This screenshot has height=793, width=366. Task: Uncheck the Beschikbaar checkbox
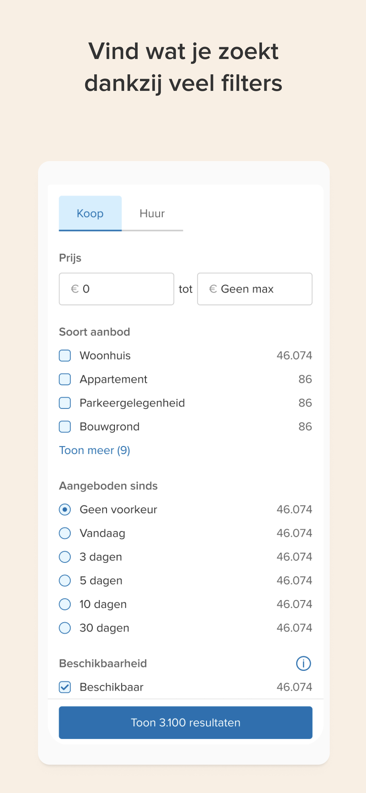[65, 687]
